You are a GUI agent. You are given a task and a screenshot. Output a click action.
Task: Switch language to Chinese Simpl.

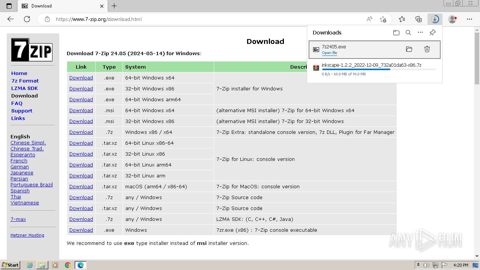[x=28, y=142]
